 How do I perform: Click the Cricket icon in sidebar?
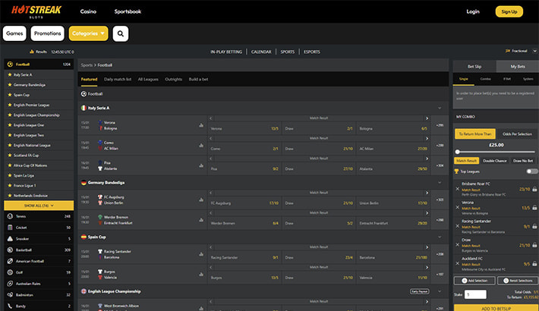tap(8, 227)
